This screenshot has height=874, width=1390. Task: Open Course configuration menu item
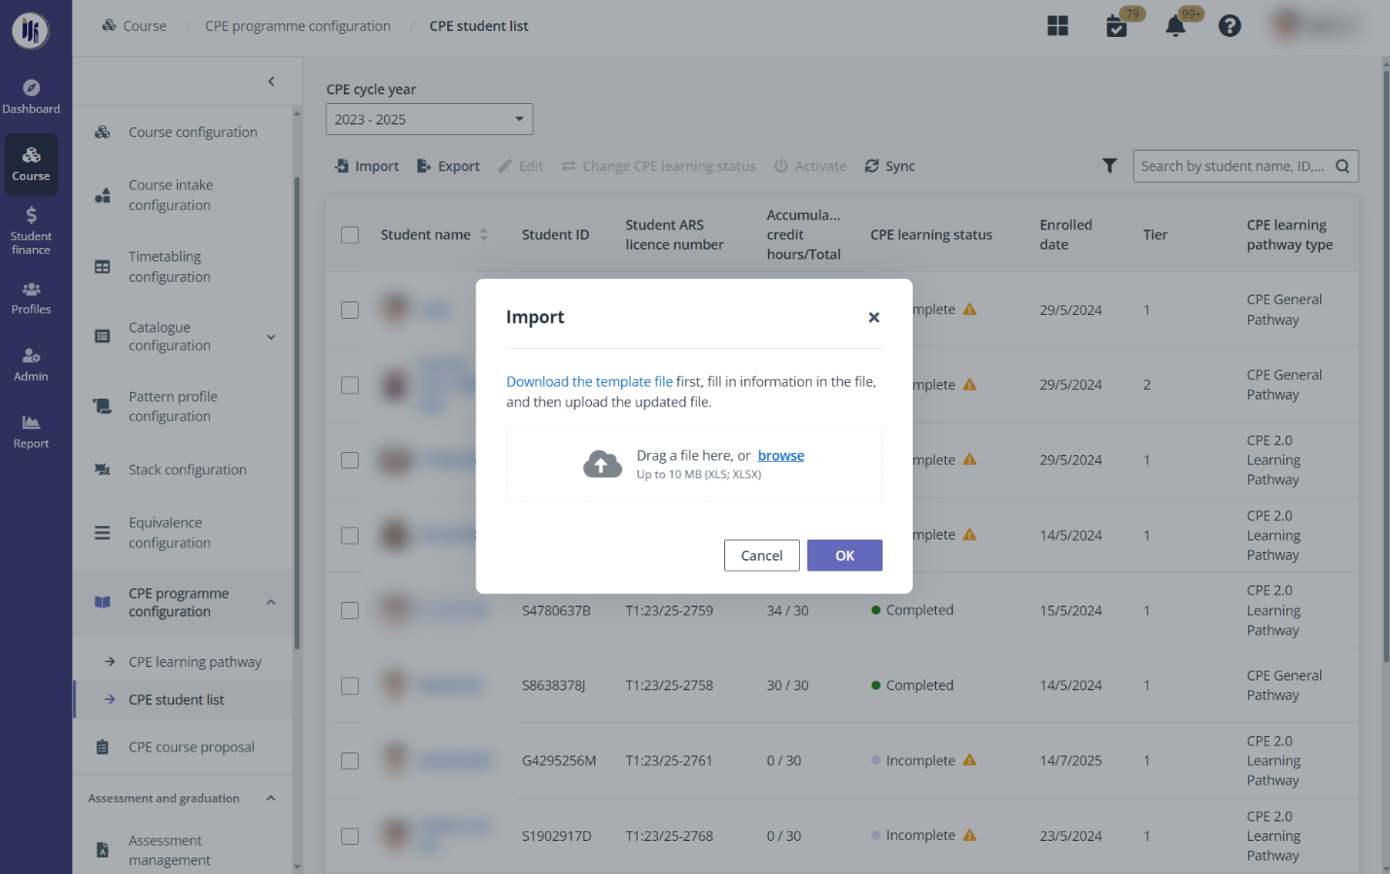tap(182, 132)
